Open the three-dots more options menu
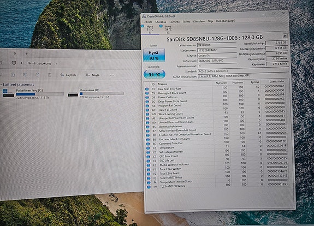 (x=112, y=75)
